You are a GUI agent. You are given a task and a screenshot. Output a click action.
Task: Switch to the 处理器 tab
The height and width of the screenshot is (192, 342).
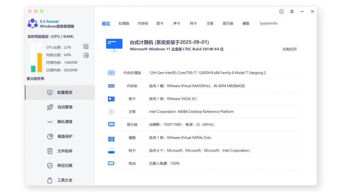(124, 23)
